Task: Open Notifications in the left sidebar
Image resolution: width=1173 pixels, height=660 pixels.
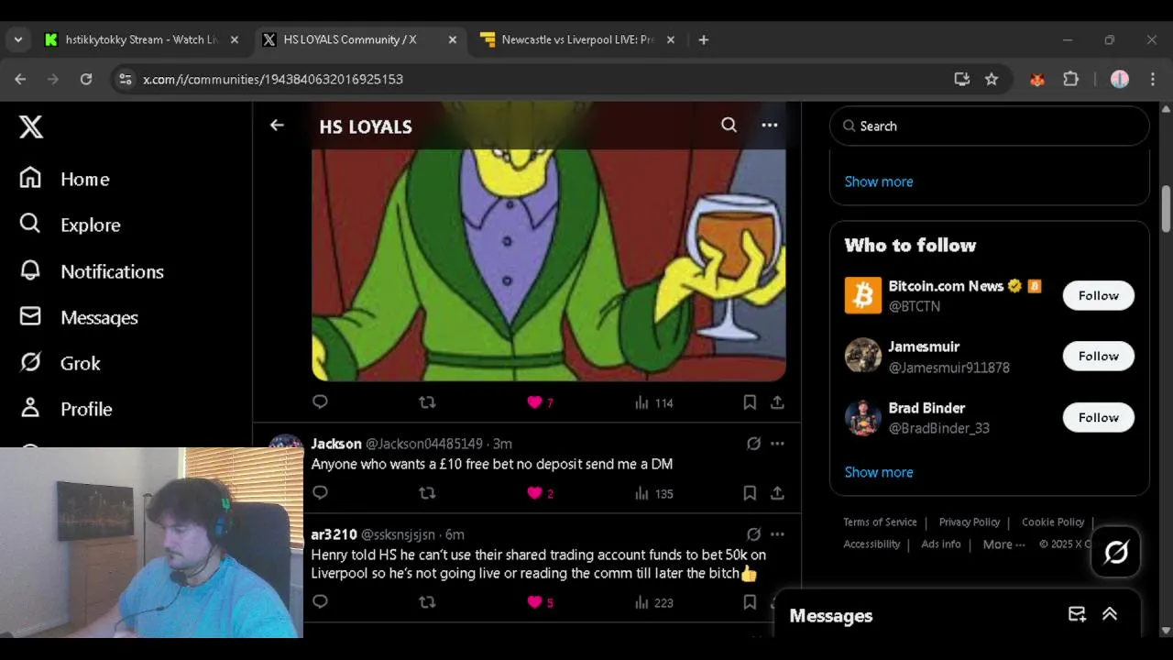Action: click(x=92, y=271)
